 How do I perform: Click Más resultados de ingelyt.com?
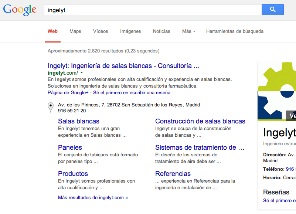(x=93, y=198)
